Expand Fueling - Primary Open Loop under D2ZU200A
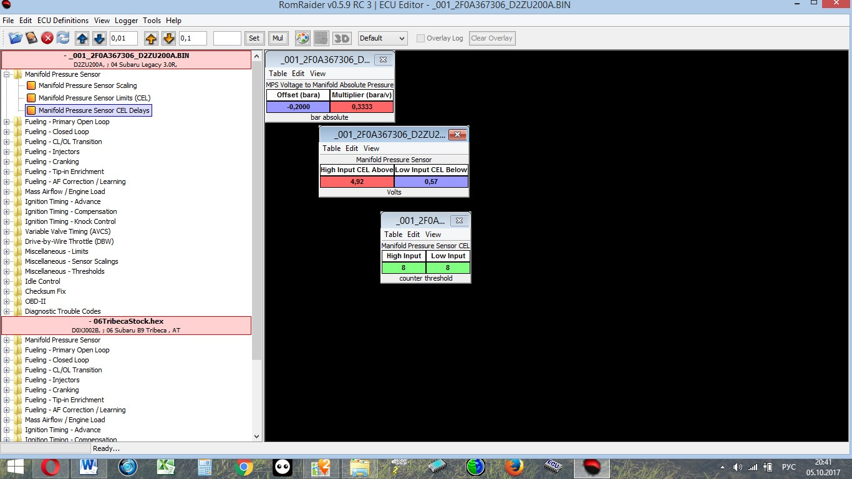The height and width of the screenshot is (479, 852). click(7, 122)
